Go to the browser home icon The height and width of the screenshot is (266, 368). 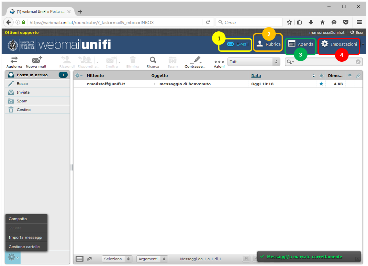(x=322, y=22)
